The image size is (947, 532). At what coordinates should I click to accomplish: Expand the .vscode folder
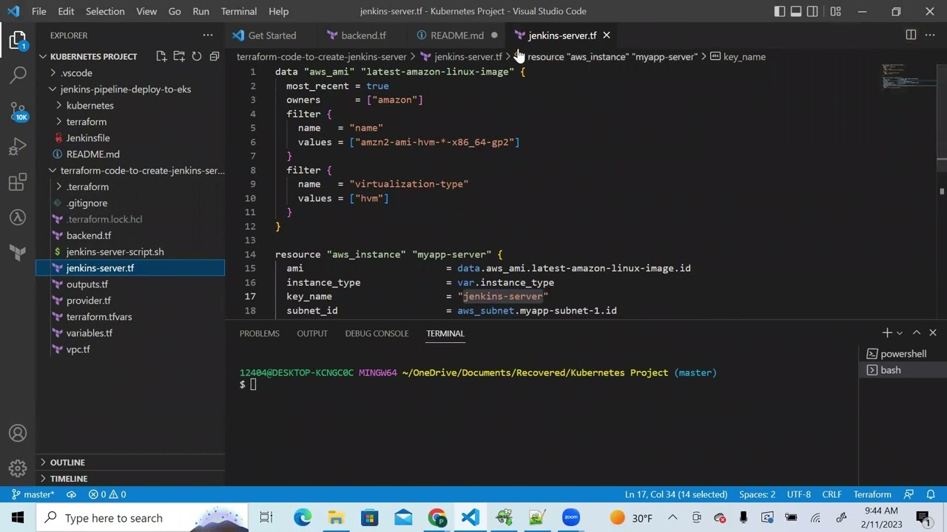tap(130, 73)
